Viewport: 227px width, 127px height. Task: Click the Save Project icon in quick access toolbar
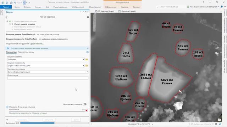[x=11, y=2]
